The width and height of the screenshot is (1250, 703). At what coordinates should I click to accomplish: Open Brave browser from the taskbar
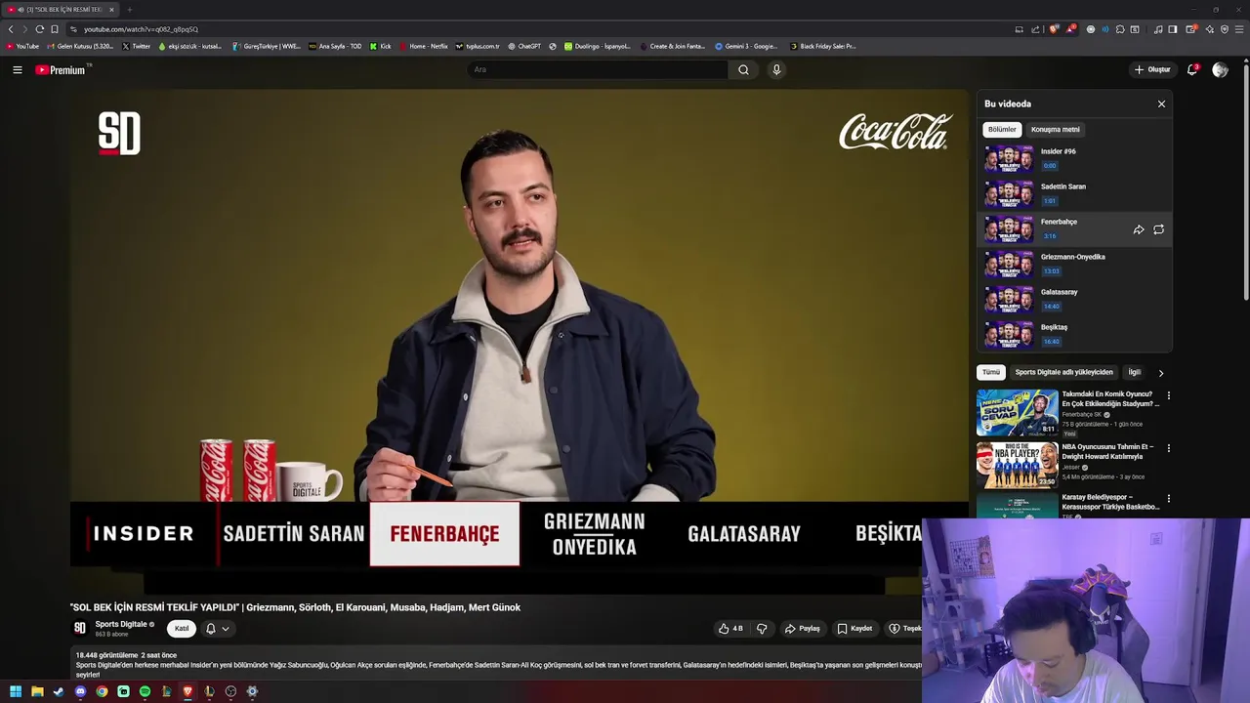point(187,691)
